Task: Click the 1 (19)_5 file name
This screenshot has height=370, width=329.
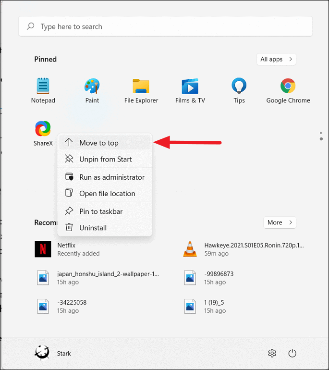Action: tap(214, 303)
